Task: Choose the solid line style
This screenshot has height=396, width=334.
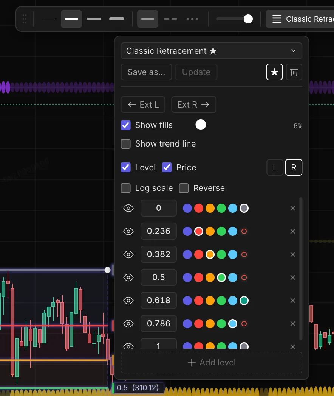Action: [x=148, y=19]
